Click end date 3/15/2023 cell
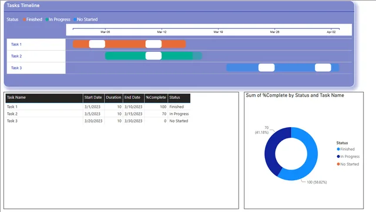376x212 pixels. [133, 114]
